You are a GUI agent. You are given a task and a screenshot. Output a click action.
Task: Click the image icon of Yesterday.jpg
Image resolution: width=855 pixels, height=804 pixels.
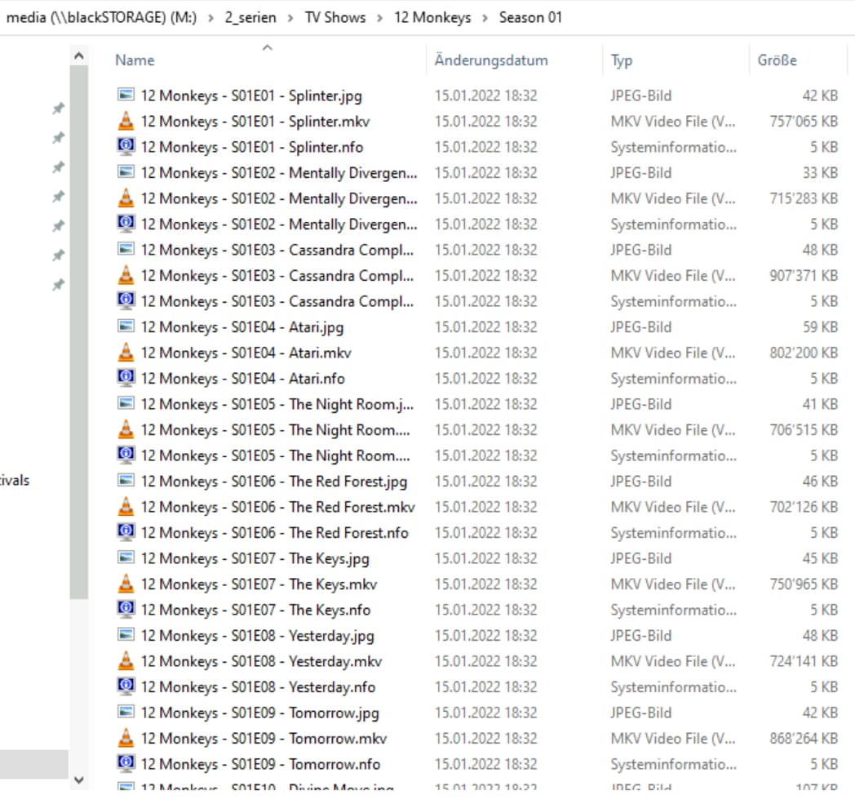[x=126, y=635]
